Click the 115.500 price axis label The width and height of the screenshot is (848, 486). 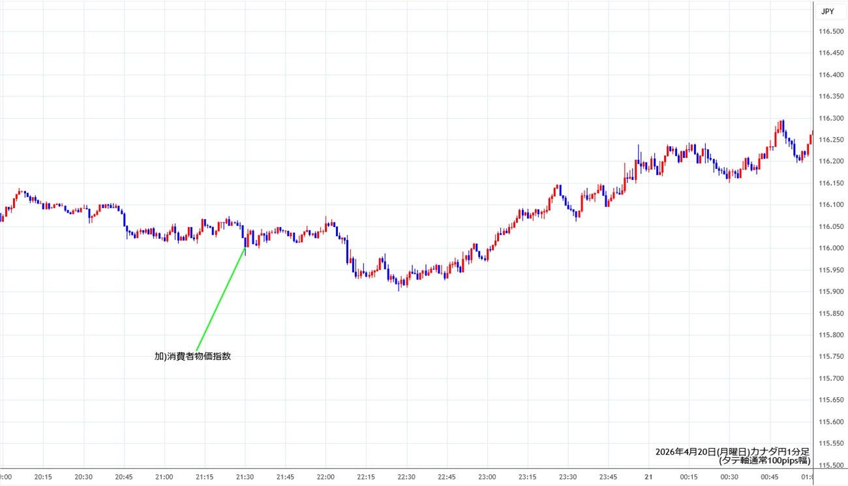pos(831,465)
